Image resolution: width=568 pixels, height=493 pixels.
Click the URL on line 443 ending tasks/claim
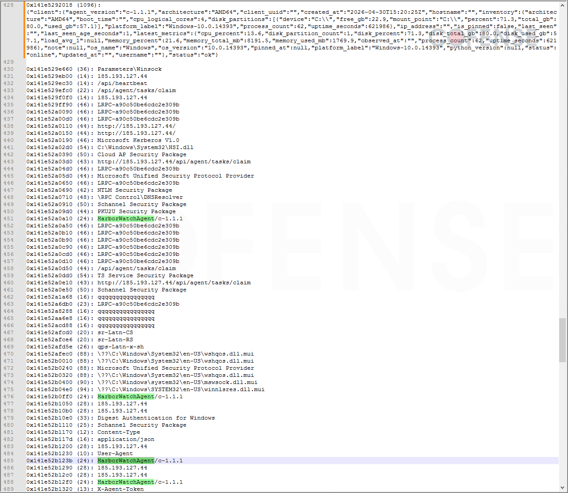click(174, 162)
